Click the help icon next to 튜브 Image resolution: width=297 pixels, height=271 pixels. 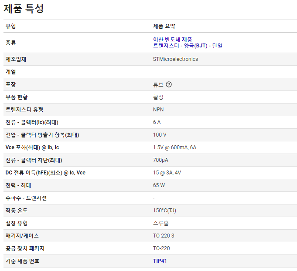point(169,84)
